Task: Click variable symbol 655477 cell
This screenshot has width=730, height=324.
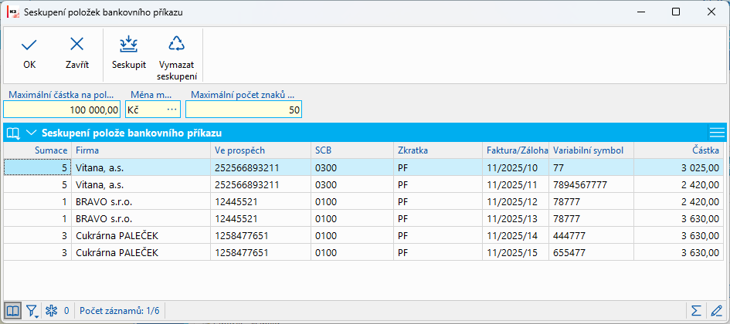Action: [591, 252]
